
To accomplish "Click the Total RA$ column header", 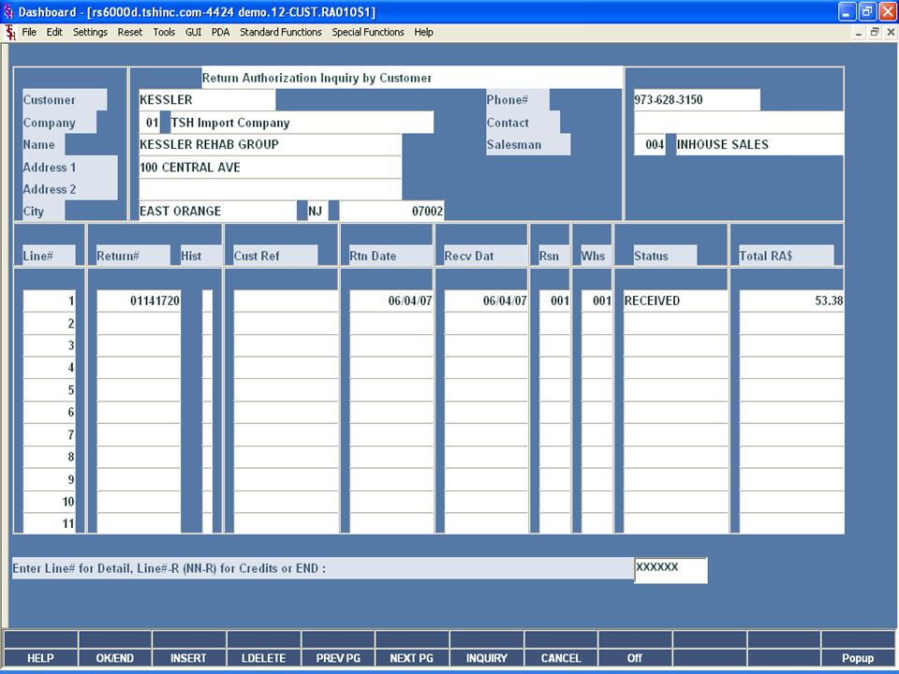I will pyautogui.click(x=786, y=256).
